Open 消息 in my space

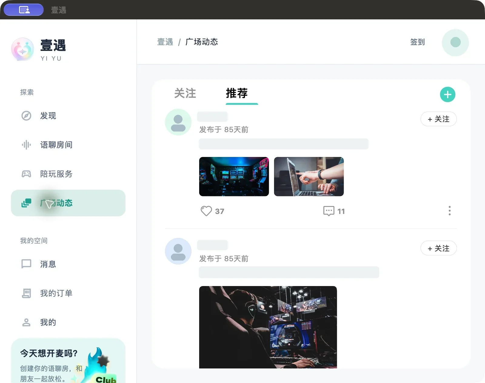tap(68, 264)
